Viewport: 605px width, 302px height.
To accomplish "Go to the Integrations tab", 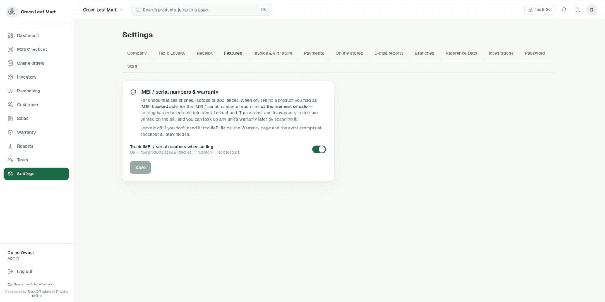I will click(x=501, y=53).
